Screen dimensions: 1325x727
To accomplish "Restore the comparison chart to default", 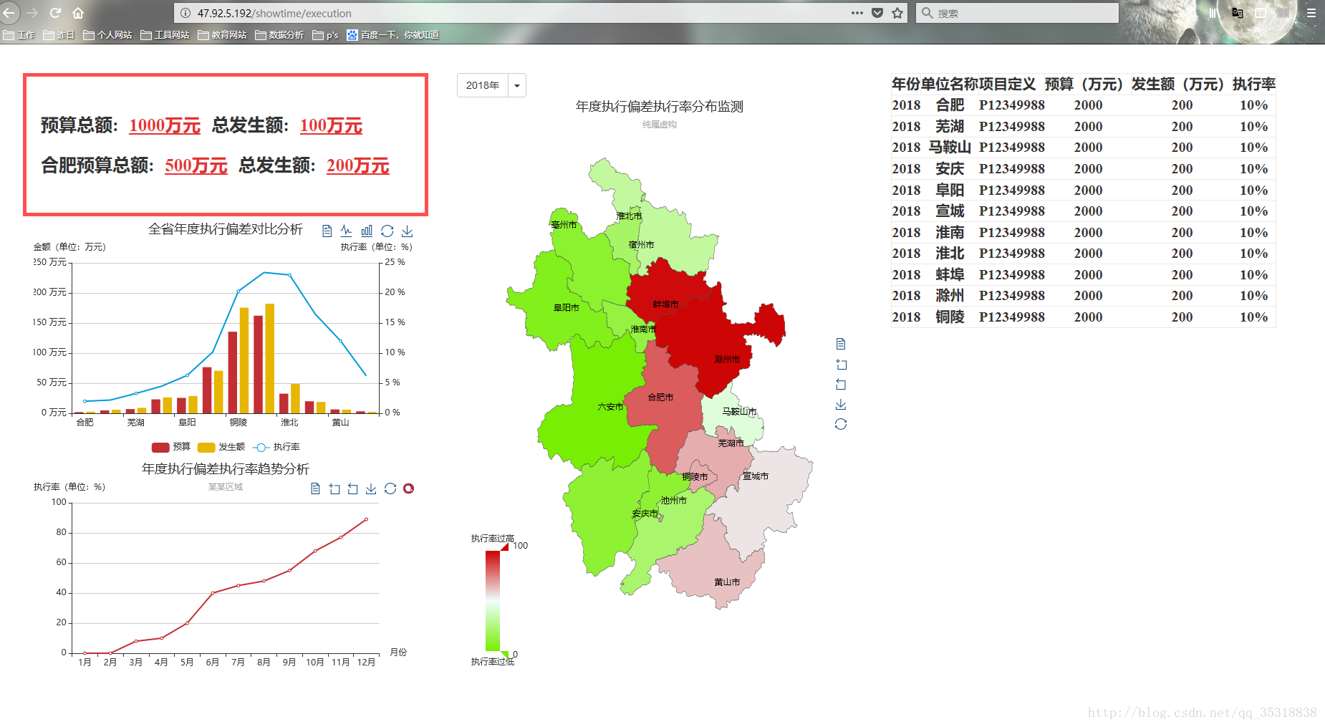I will tap(387, 231).
